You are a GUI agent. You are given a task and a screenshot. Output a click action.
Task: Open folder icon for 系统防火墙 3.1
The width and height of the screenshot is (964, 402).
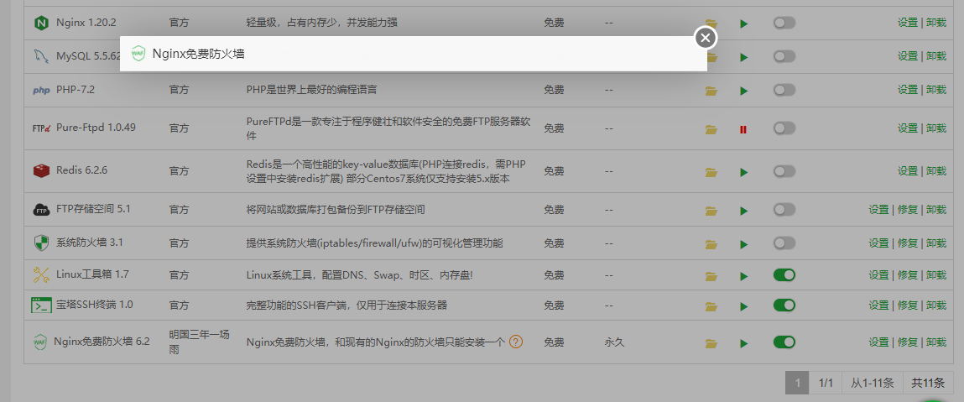[711, 245]
